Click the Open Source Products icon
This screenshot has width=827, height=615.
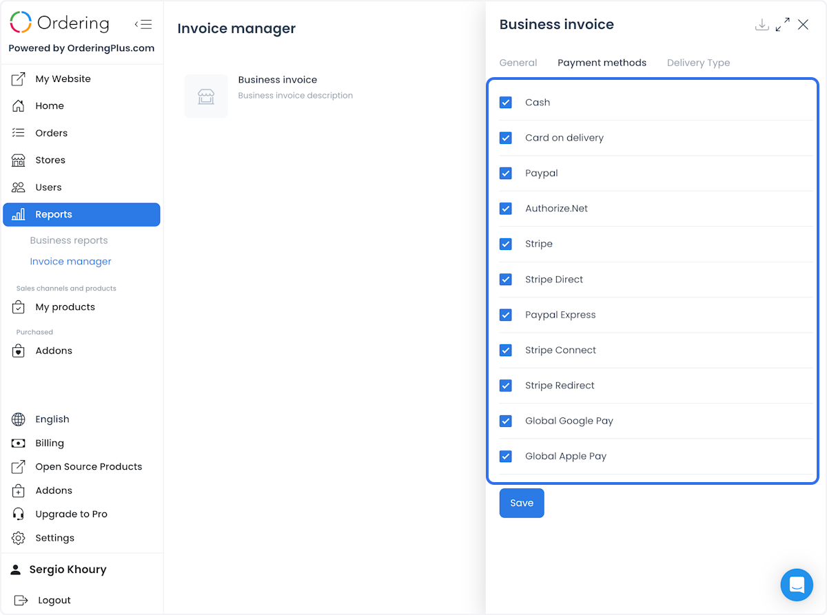19,467
